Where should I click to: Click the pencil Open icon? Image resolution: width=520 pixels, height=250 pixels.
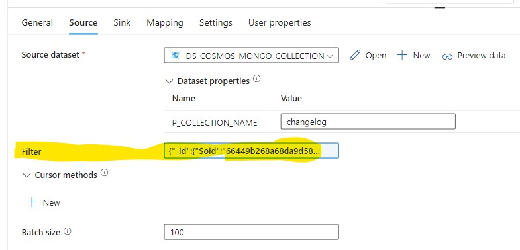(355, 56)
